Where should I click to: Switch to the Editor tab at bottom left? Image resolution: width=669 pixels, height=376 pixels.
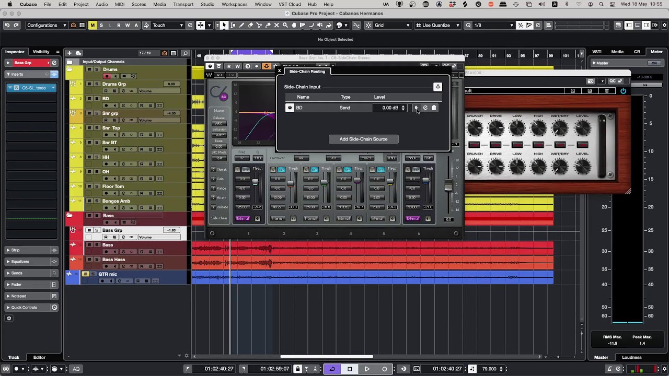[x=39, y=357]
